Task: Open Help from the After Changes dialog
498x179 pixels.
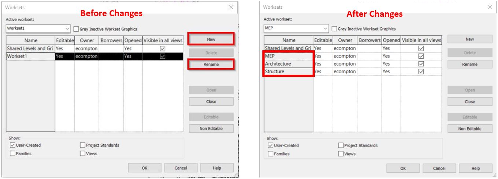Action: tap(475, 168)
